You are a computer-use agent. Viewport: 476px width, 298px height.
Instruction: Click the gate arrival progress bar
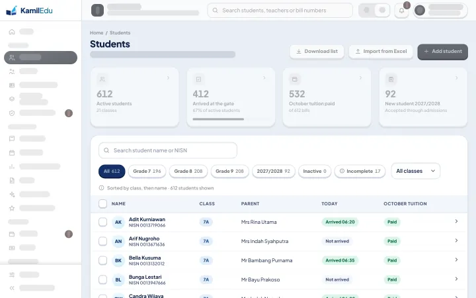click(x=231, y=119)
